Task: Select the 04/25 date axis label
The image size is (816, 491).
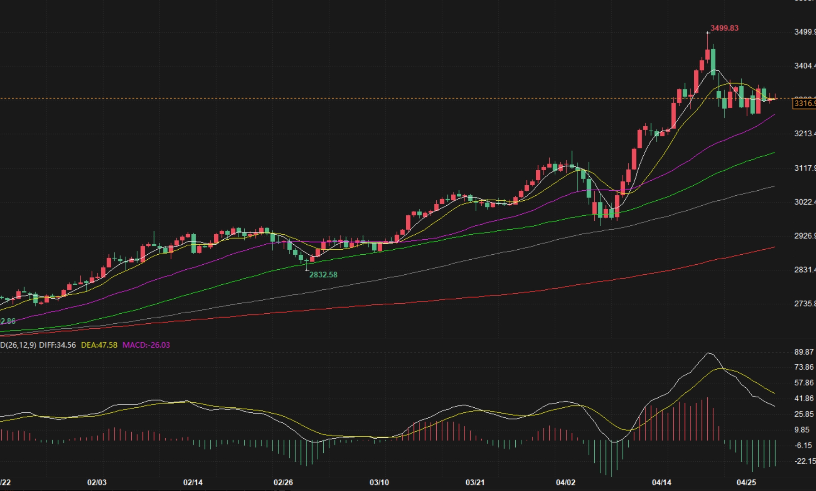Action: coord(746,482)
